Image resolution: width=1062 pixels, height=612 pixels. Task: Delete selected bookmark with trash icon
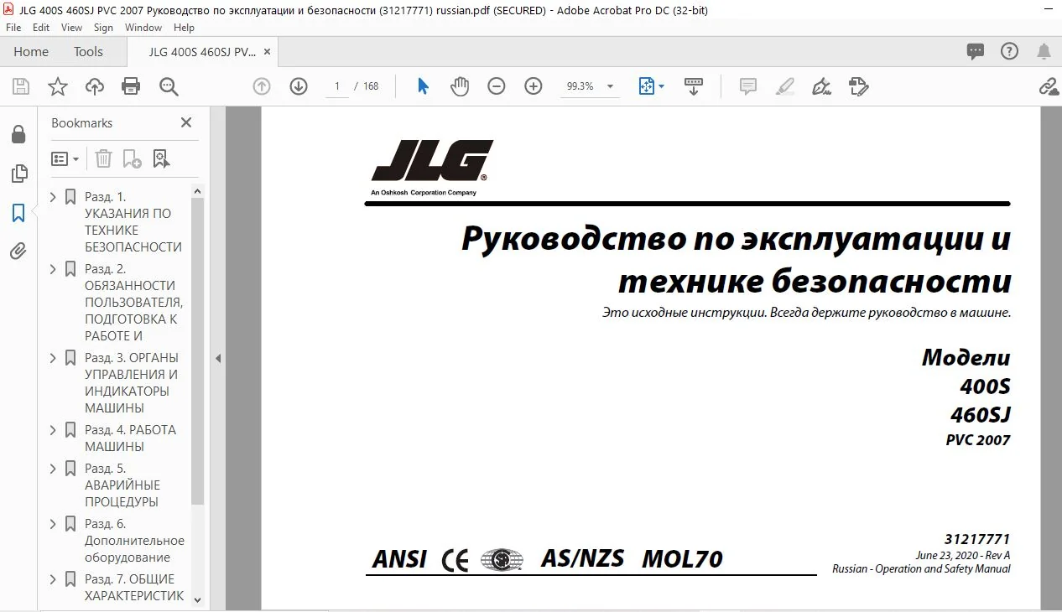tap(103, 158)
